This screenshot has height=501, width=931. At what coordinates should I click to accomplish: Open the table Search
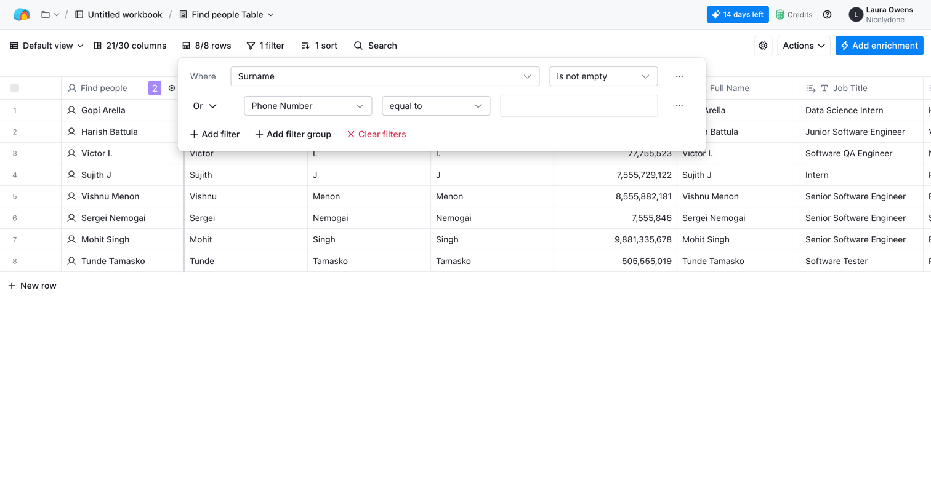(375, 46)
